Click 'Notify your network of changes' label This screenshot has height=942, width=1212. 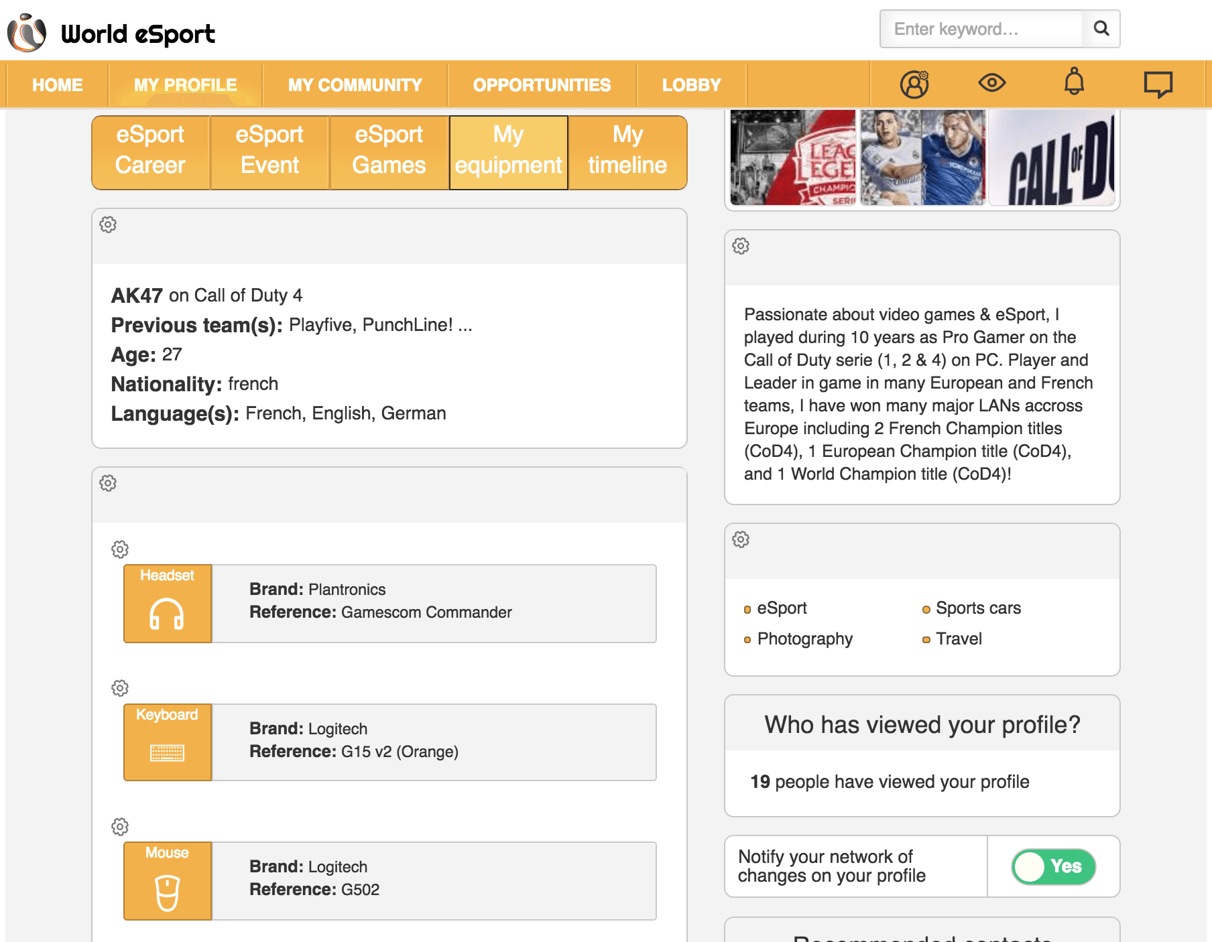click(x=832, y=866)
